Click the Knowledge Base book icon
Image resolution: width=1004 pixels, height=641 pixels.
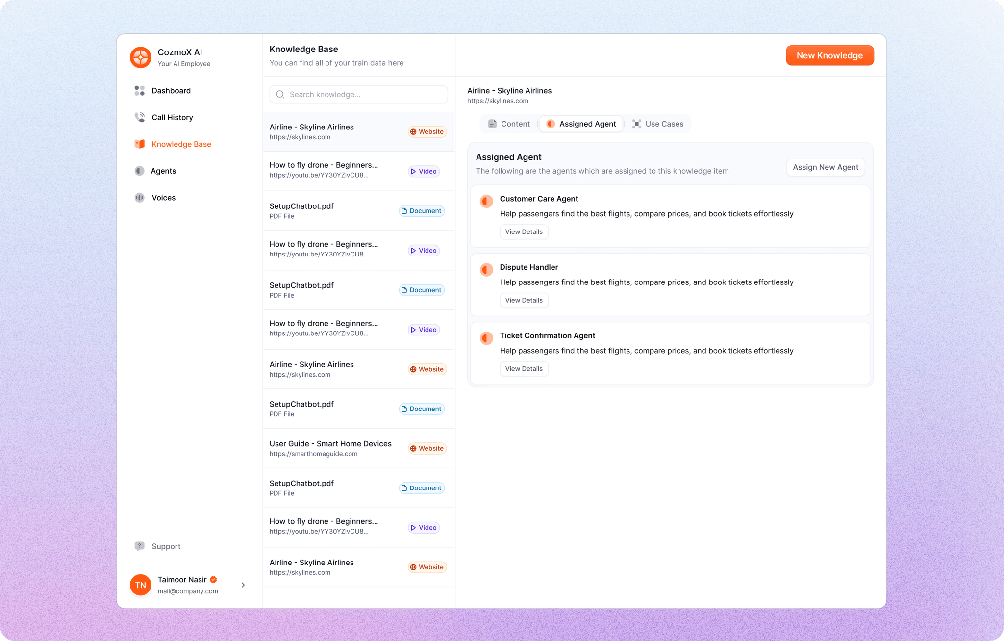(139, 144)
